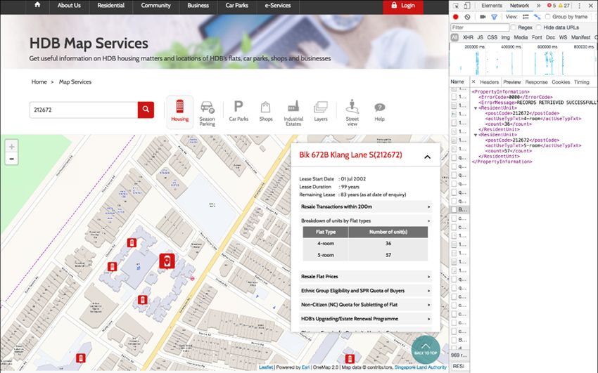Open the Headers tab of request
The height and width of the screenshot is (373, 598).
[x=489, y=81]
